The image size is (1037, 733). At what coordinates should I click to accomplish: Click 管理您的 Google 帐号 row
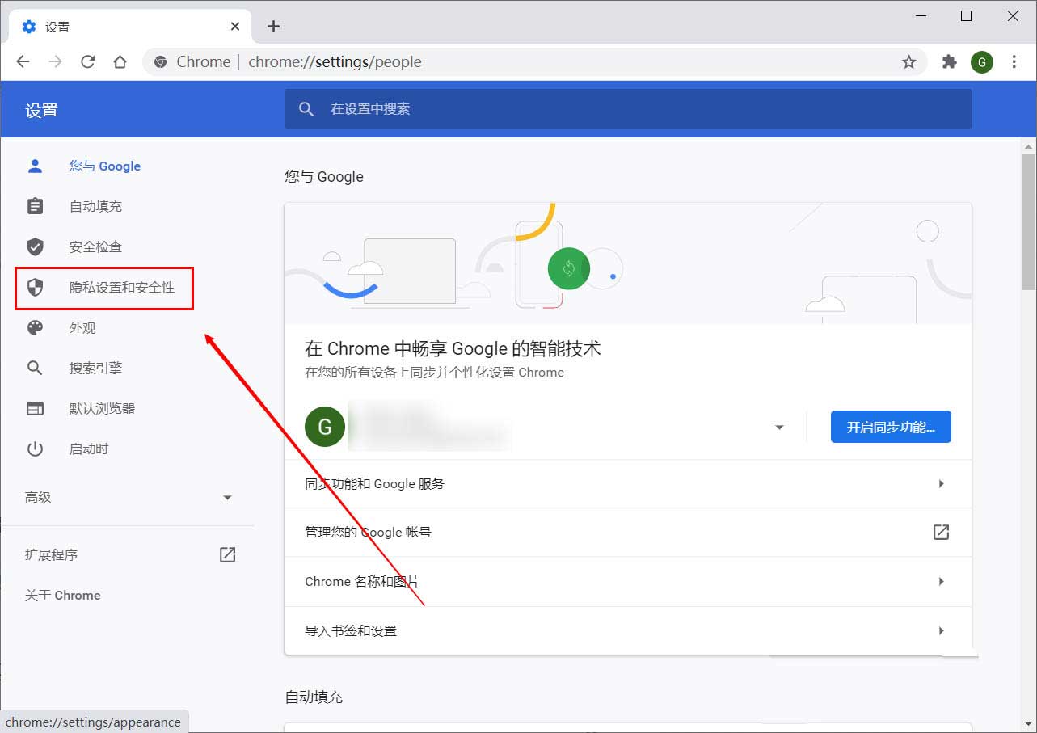point(628,533)
